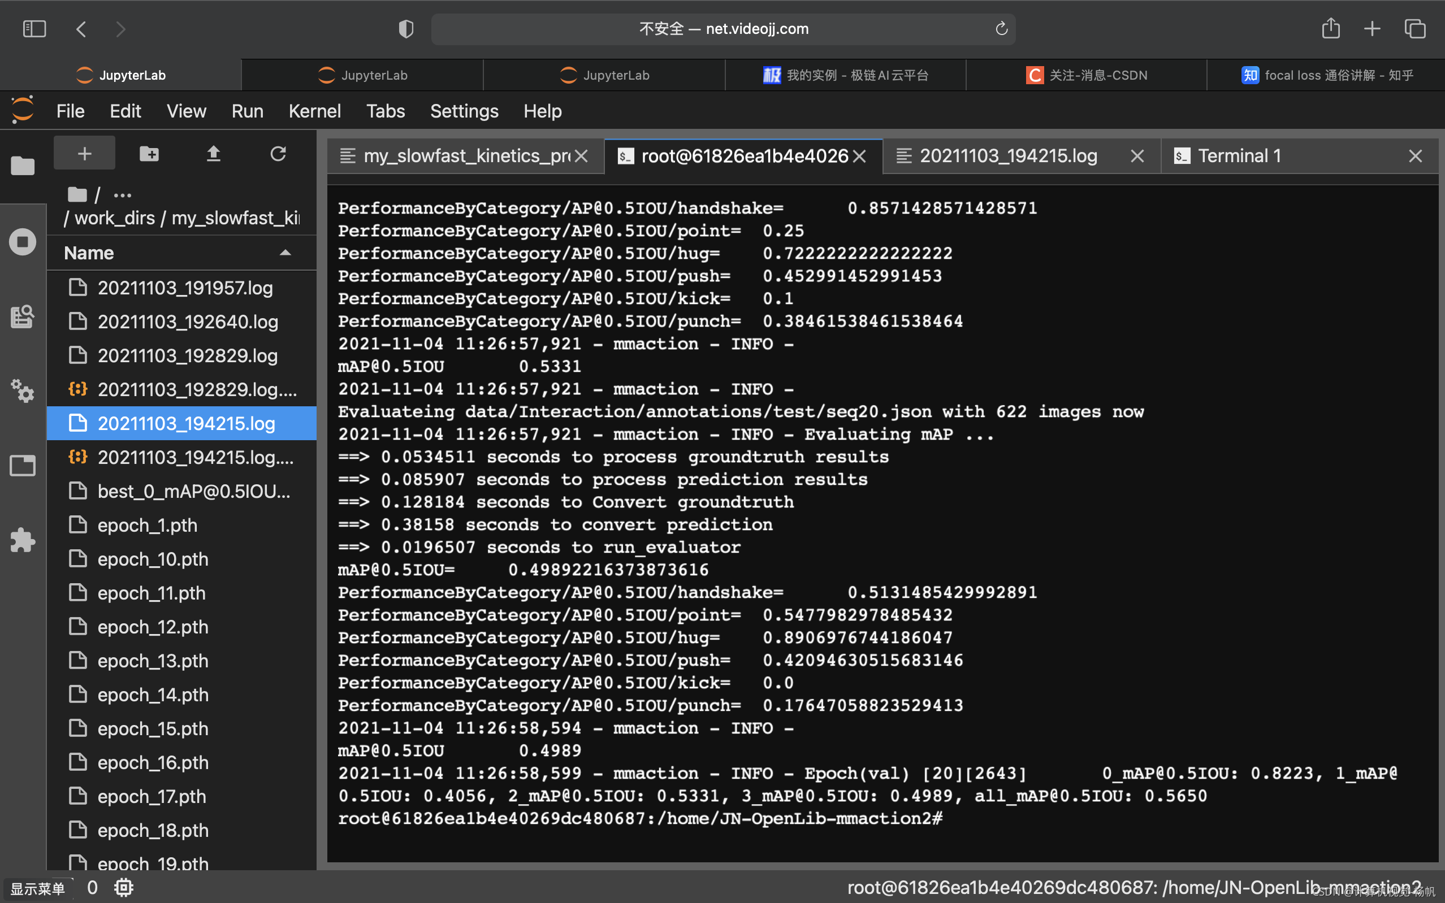Open the Extension Manager puzzle icon
The height and width of the screenshot is (903, 1445).
point(23,540)
